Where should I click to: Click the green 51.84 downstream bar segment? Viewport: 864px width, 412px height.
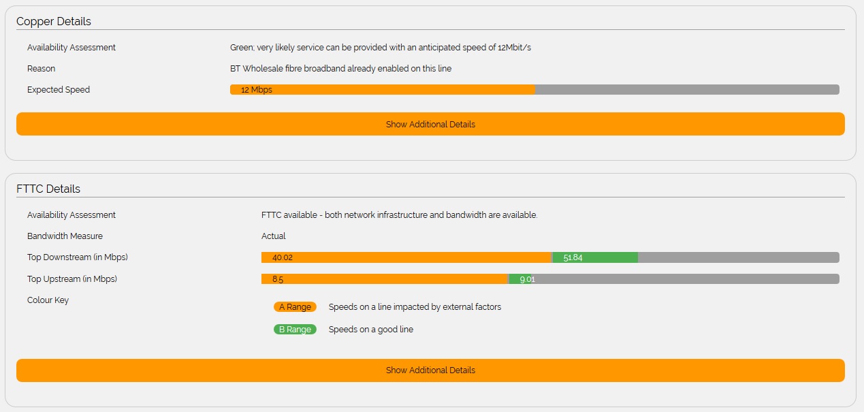pyautogui.click(x=594, y=257)
